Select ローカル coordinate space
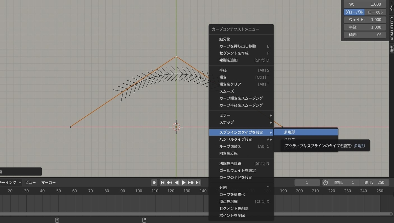394x223 pixels. tap(375, 12)
